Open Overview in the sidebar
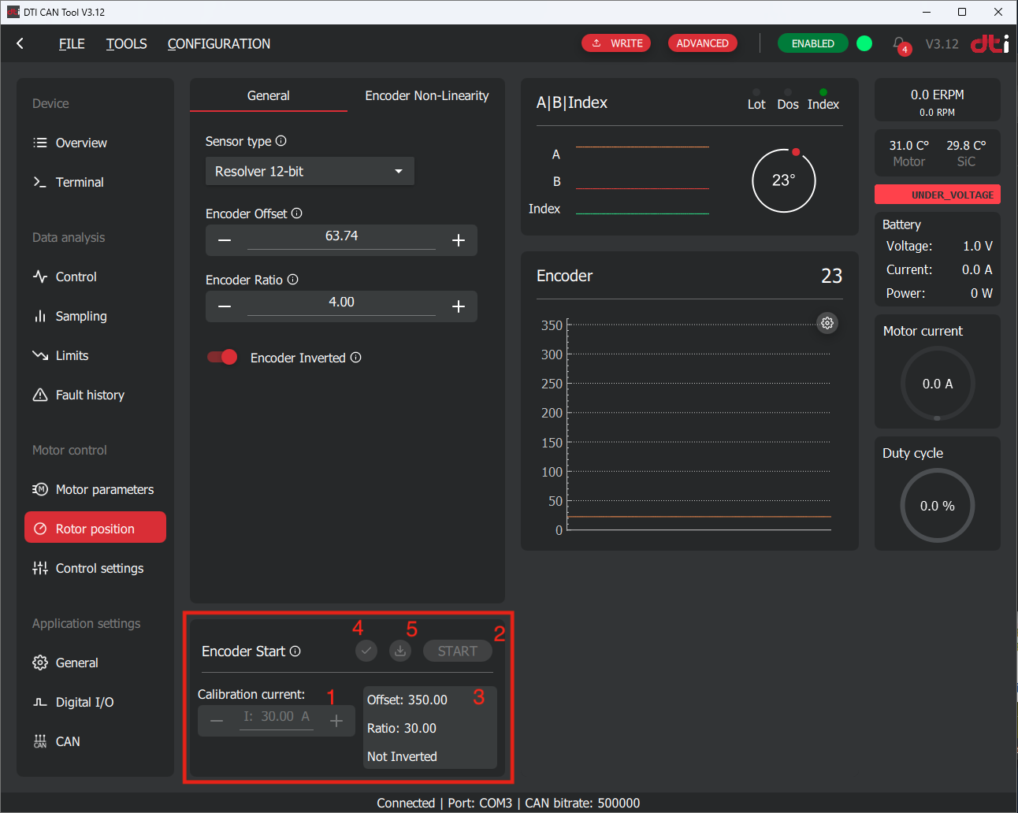 point(95,143)
